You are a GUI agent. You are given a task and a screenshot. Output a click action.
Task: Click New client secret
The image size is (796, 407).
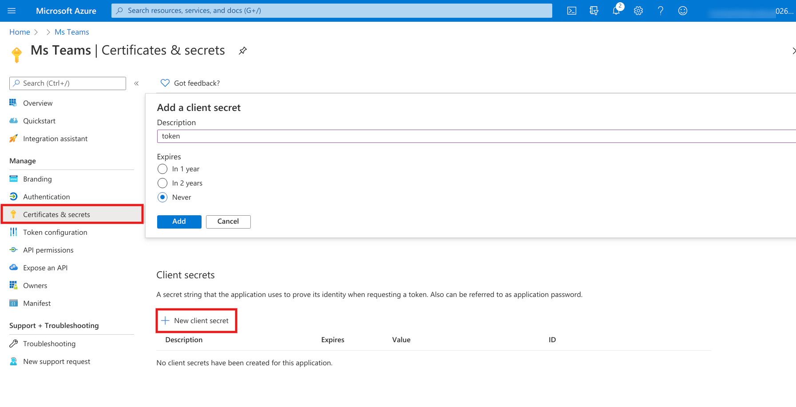(x=196, y=321)
